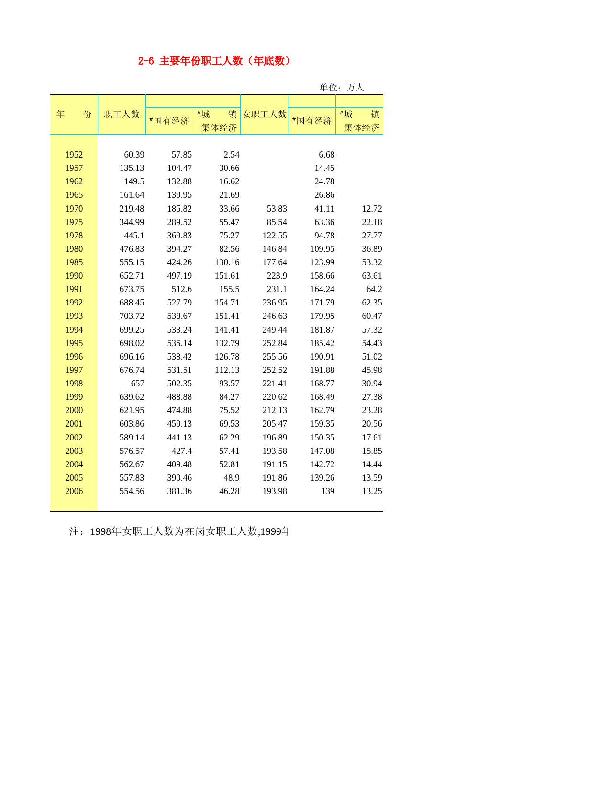Select year cell 2002

coord(74,438)
